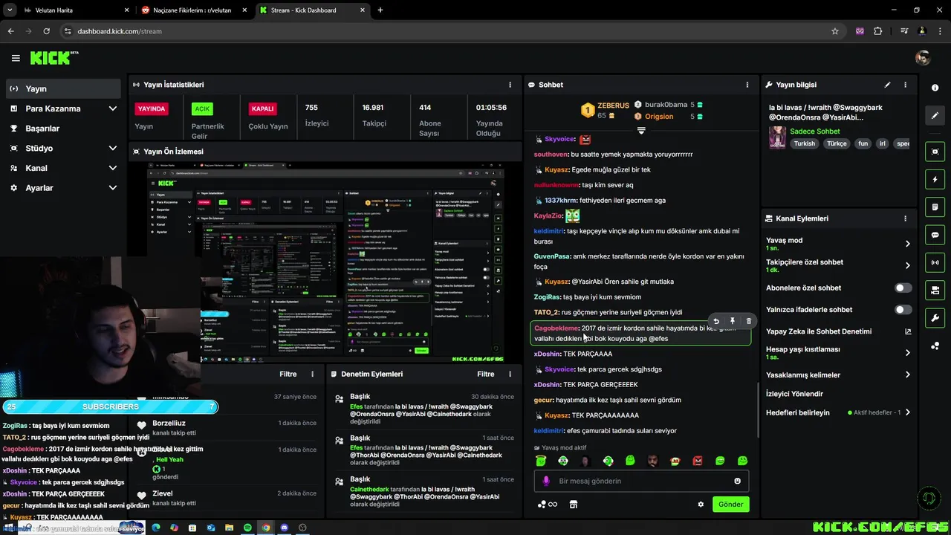The height and width of the screenshot is (535, 951).
Task: Expand the Stüdyo sidebar section
Action: (113, 148)
